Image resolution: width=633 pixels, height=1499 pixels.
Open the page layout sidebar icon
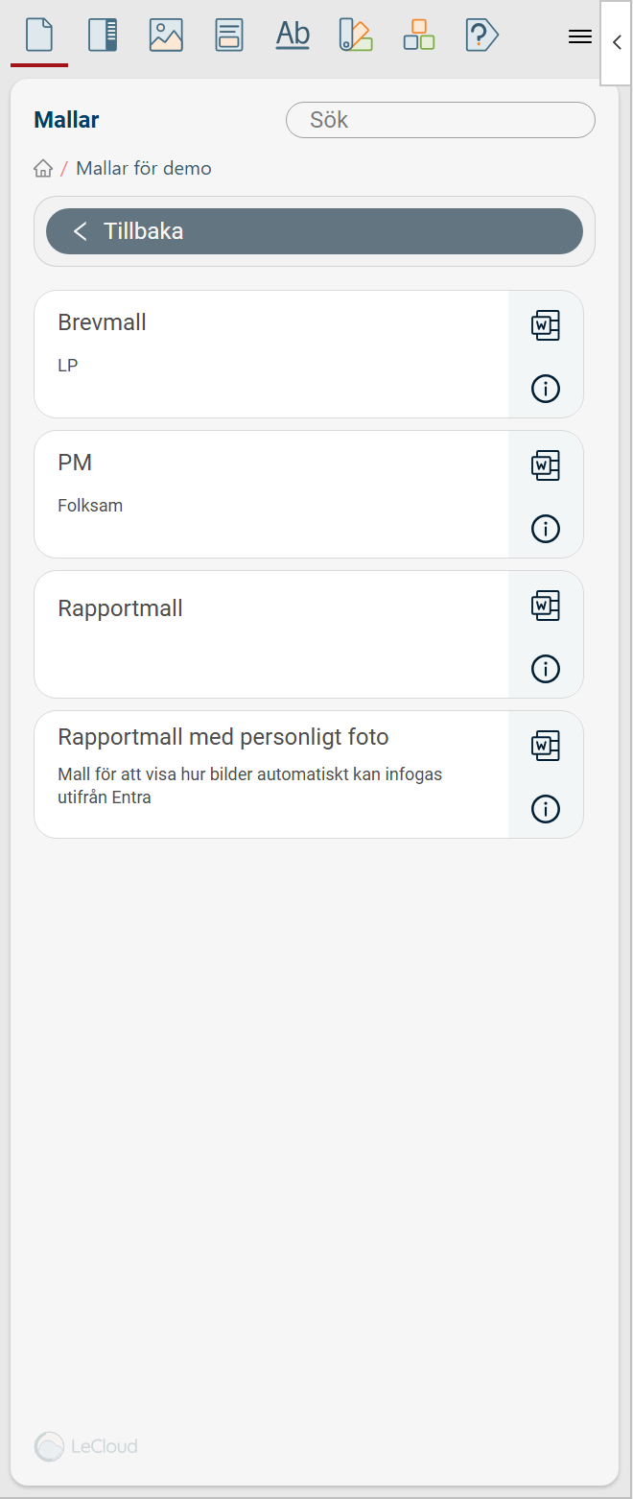103,36
